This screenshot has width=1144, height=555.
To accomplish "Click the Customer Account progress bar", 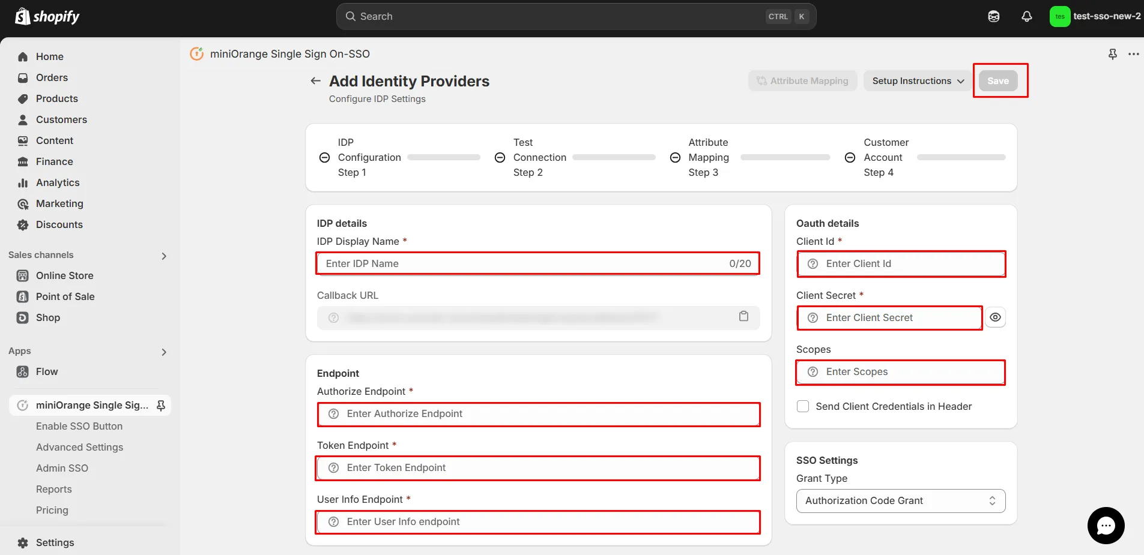I will [961, 157].
